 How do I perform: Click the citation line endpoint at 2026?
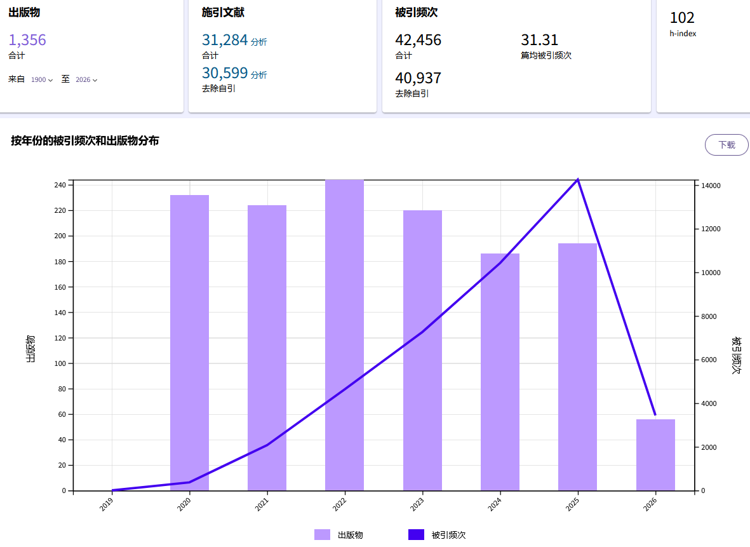[655, 414]
